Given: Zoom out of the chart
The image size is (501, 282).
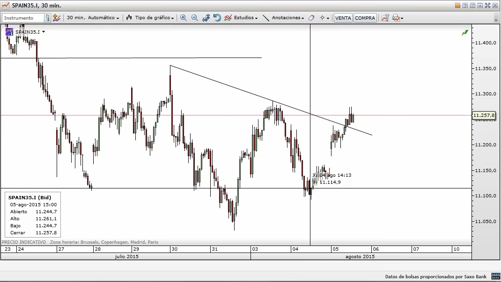Looking at the screenshot, I should click(x=195, y=18).
